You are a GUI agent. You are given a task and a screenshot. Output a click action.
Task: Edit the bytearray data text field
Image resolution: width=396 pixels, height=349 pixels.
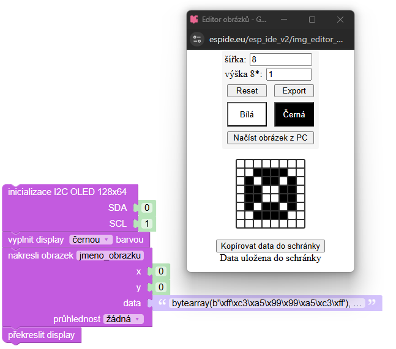click(x=267, y=303)
